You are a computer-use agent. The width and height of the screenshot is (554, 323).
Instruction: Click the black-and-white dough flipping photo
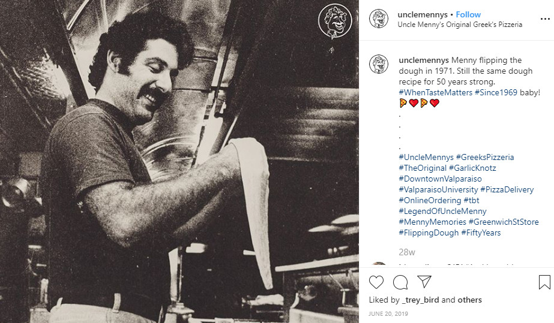coord(179,162)
